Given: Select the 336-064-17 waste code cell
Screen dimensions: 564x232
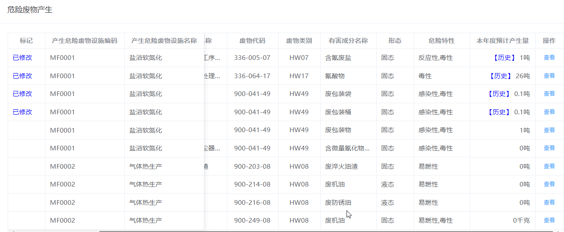Looking at the screenshot, I should tap(252, 76).
